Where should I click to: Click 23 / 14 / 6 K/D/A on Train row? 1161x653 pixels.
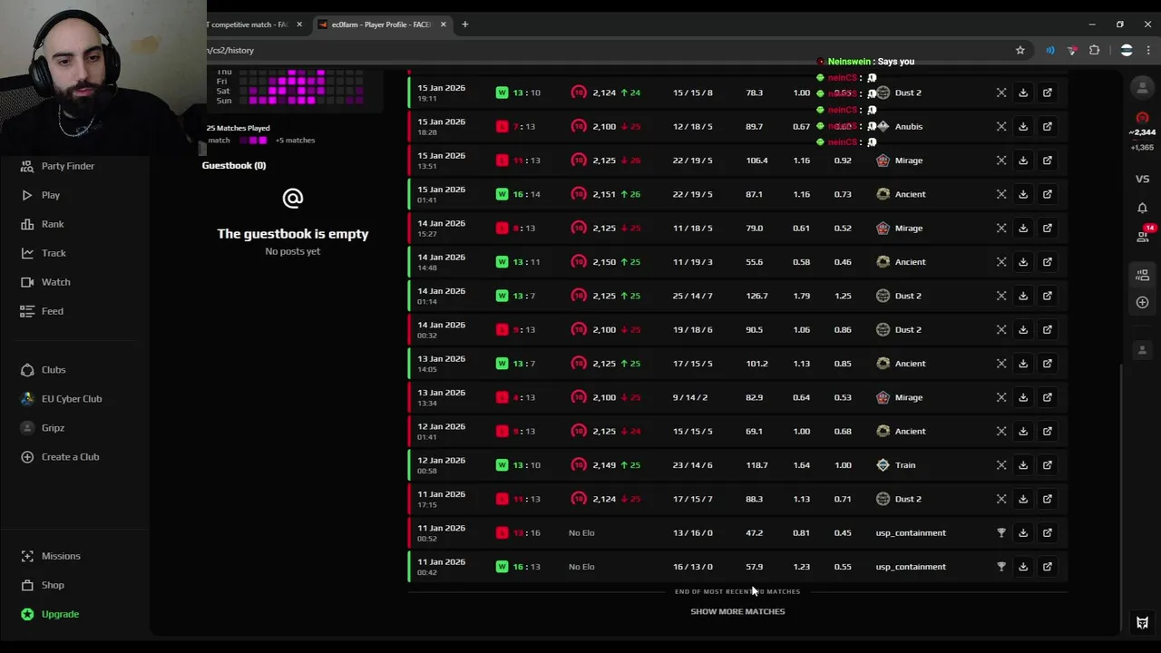click(693, 465)
